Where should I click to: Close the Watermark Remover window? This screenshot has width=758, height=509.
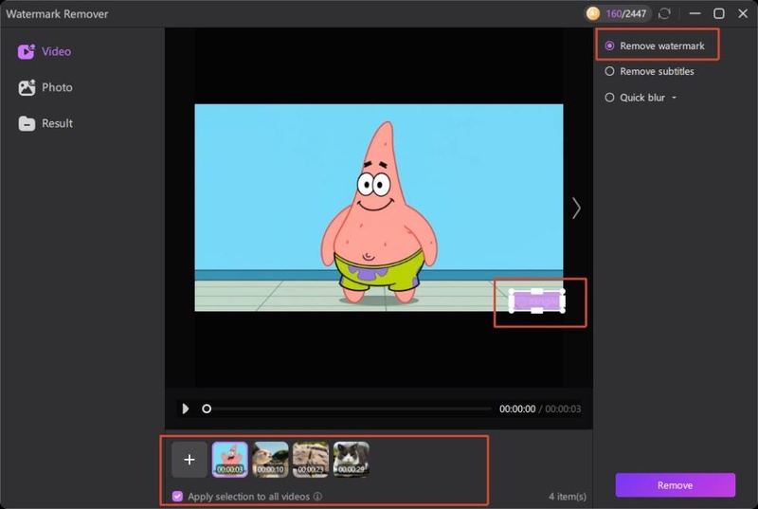[x=743, y=13]
